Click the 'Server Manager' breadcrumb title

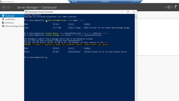pos(27,7)
